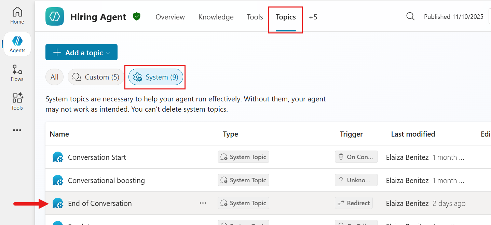Click the green verified badge next to Hiring Agent

136,16
